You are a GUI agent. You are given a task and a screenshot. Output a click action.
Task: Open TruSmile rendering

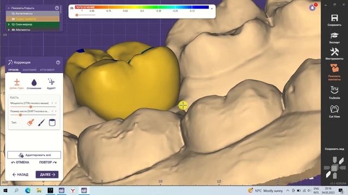334,92
